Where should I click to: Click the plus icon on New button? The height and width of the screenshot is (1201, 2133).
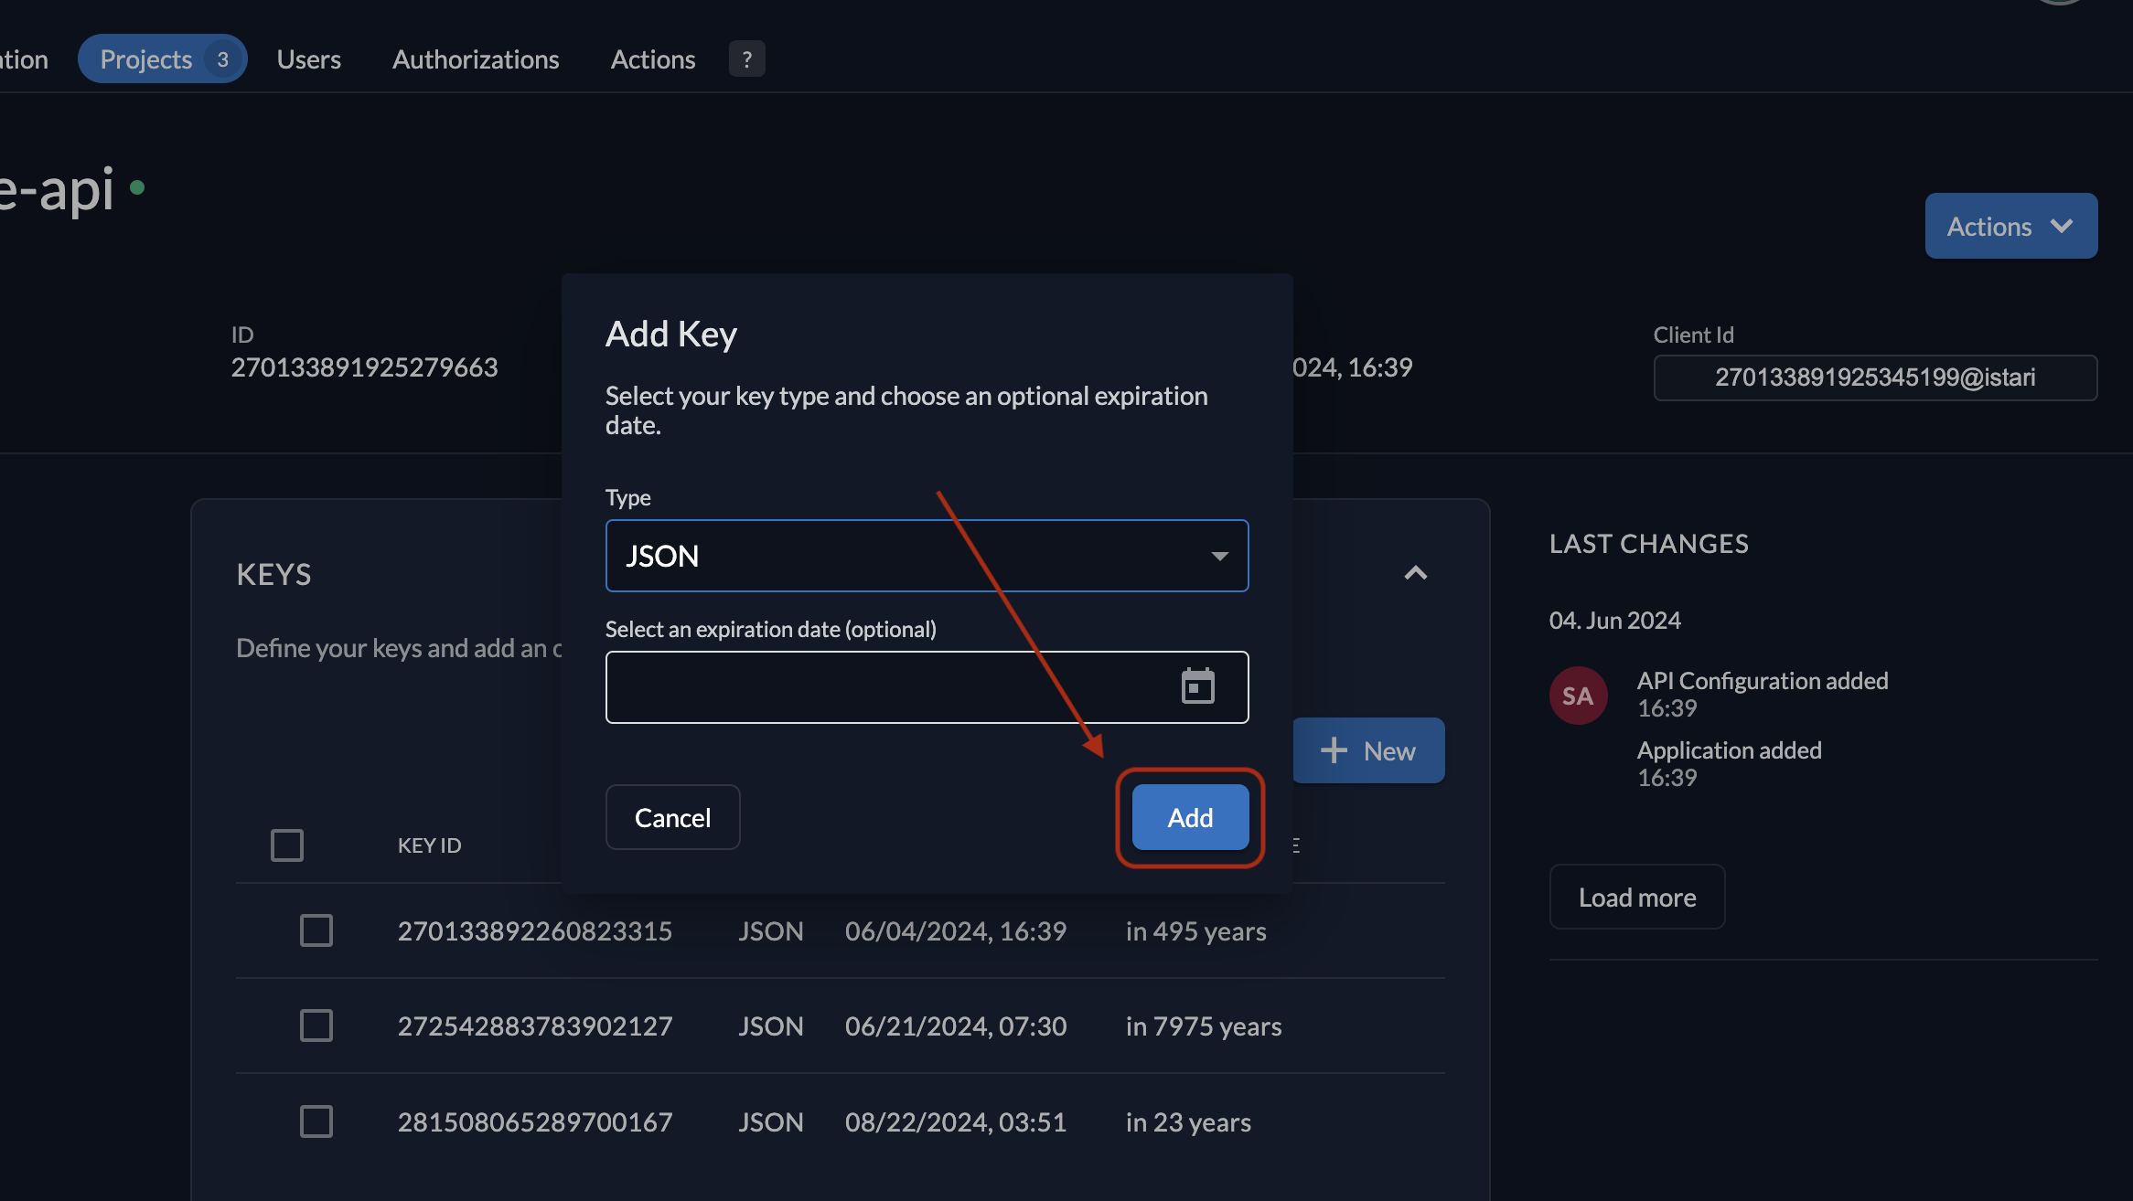point(1334,750)
